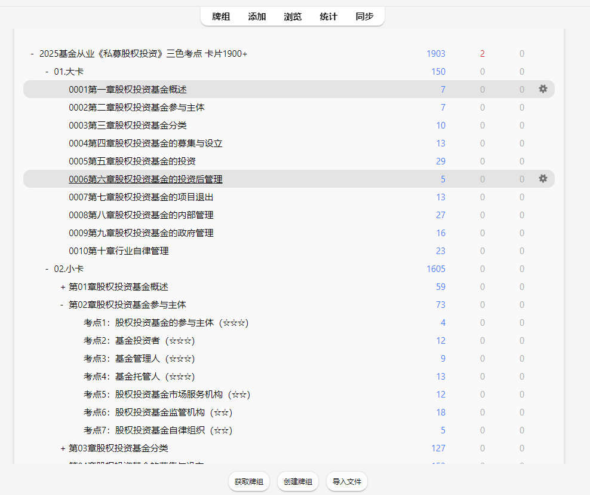Expand 第03章股权投资基金分类 subdeck

pos(62,448)
